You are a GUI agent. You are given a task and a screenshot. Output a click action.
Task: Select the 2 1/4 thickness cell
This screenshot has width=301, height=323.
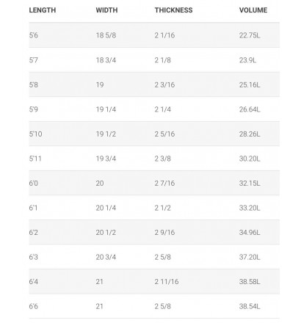(162, 109)
